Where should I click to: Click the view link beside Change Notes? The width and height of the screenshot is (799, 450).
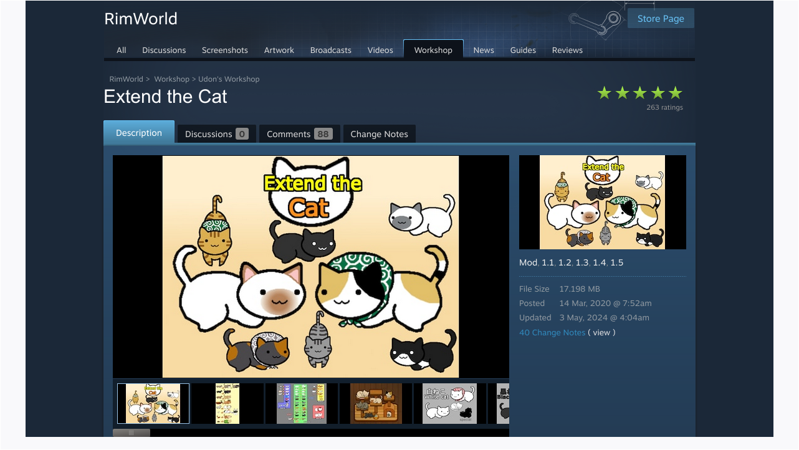(x=601, y=333)
